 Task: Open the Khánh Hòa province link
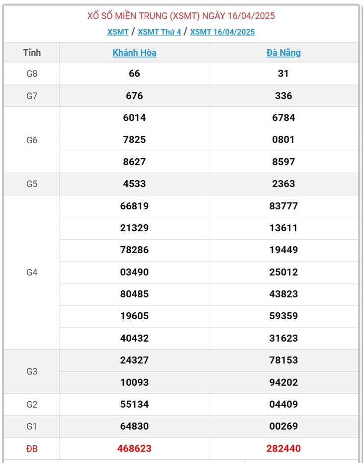click(x=134, y=53)
